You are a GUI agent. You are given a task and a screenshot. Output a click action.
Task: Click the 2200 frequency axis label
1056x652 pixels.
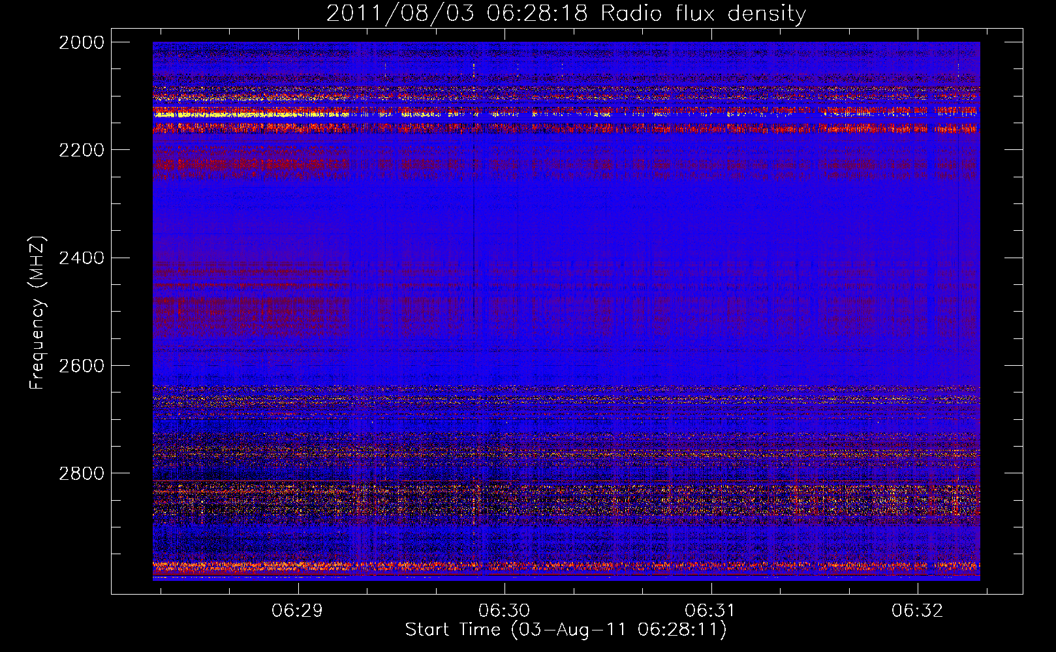82,150
